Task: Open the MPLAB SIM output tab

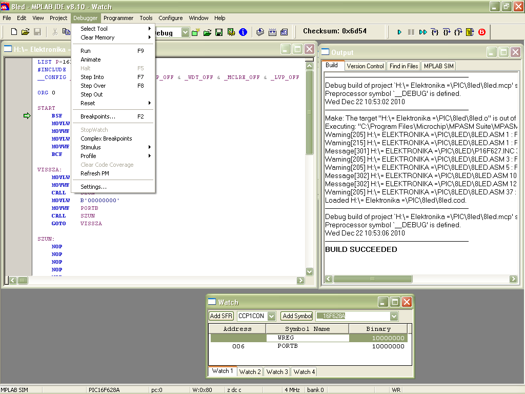Action: click(x=438, y=66)
